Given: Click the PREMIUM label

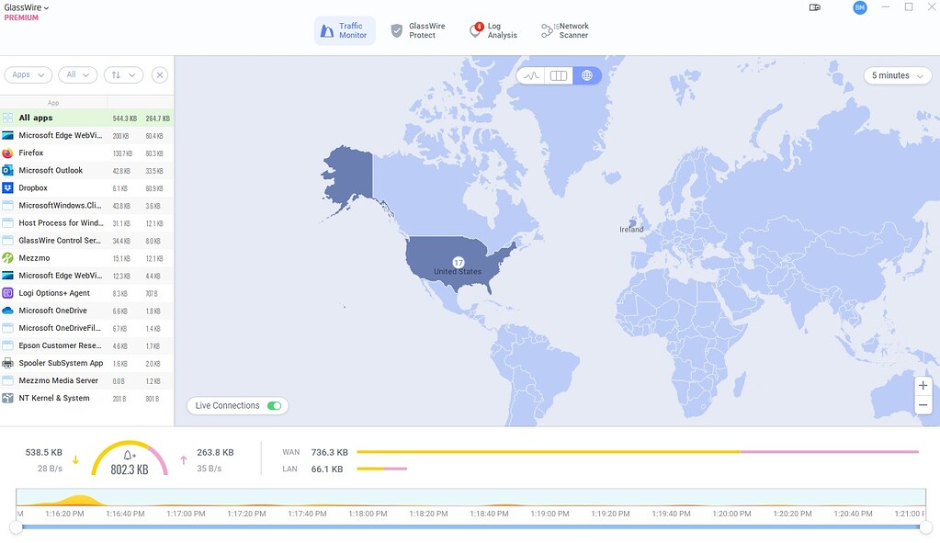Looking at the screenshot, I should [21, 18].
